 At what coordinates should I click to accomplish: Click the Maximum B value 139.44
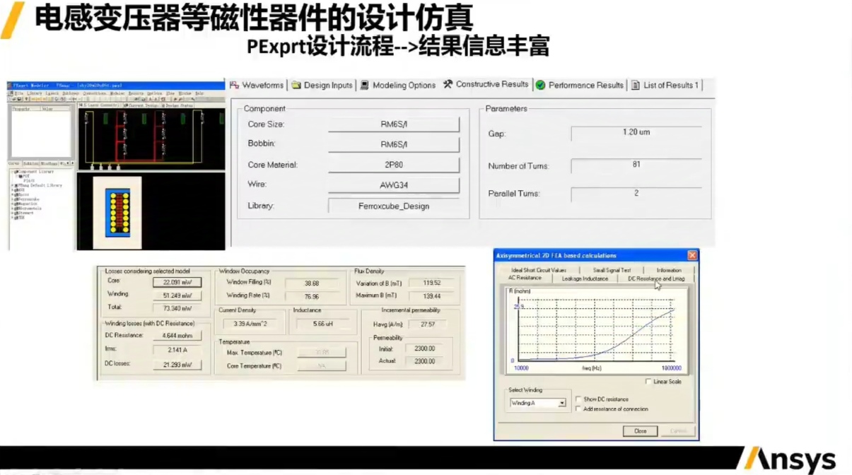tap(431, 296)
